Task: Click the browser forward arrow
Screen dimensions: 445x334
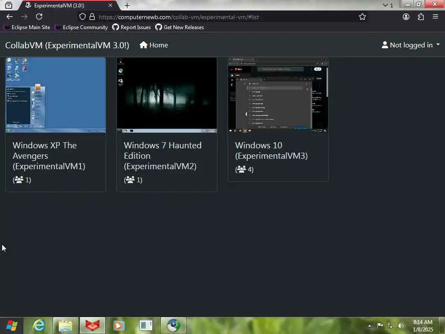Action: (x=24, y=17)
